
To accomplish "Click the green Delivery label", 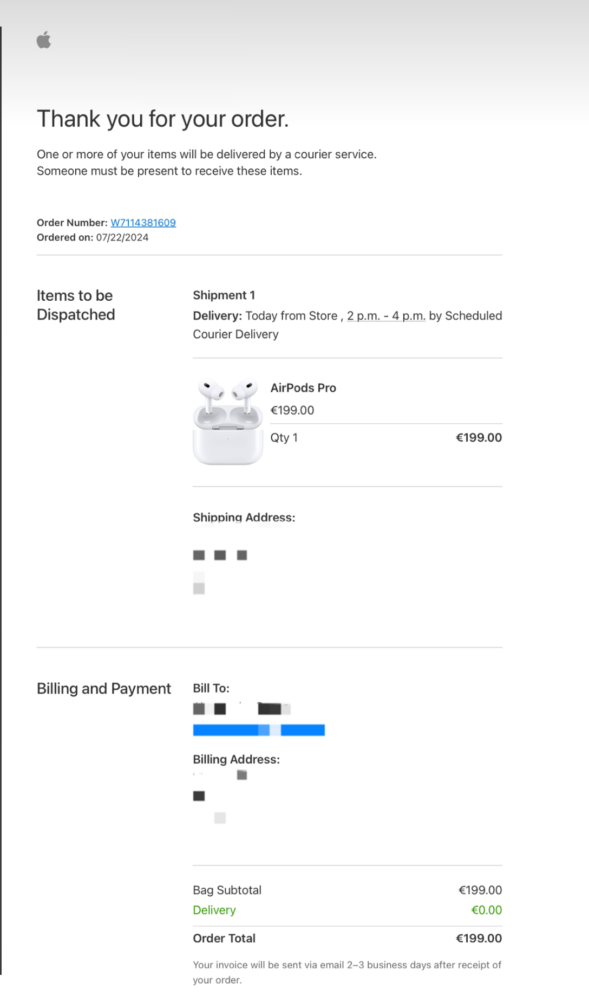I will coord(214,910).
